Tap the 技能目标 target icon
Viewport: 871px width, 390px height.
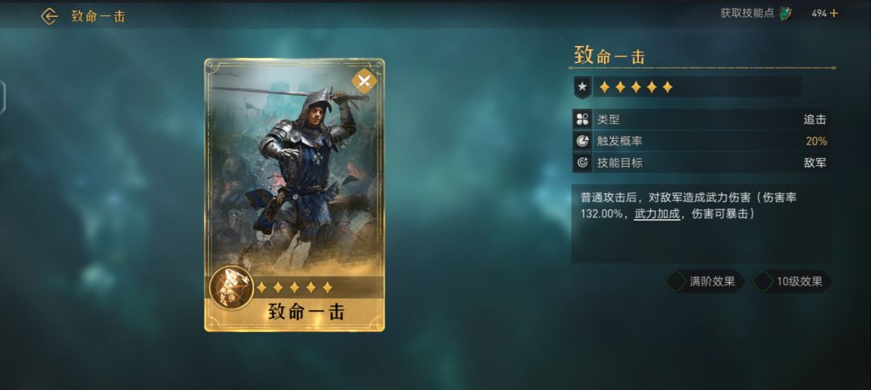pos(582,163)
